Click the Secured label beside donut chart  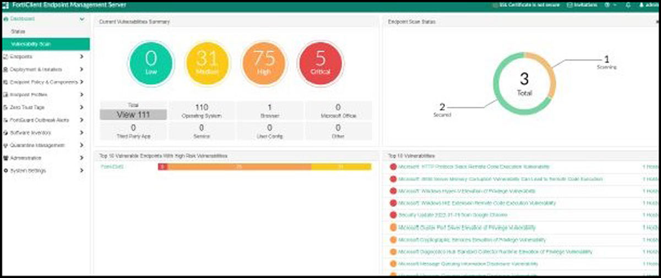pos(442,115)
